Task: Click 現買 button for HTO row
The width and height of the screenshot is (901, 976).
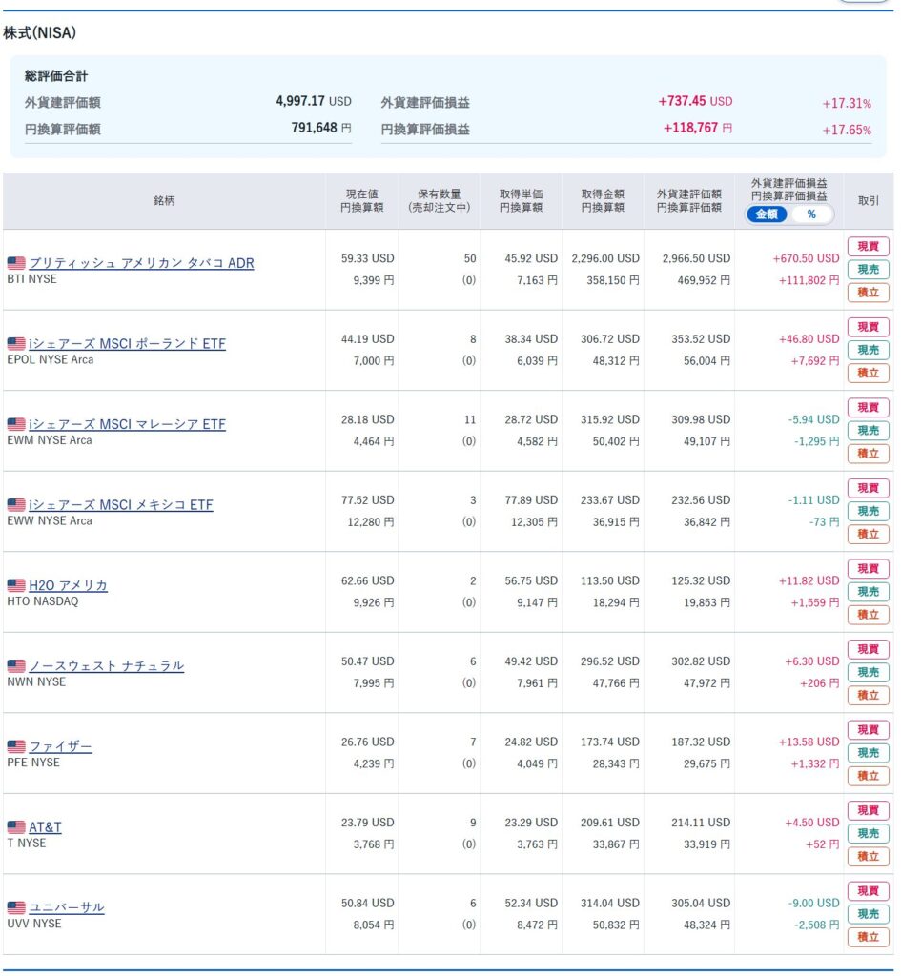Action: pos(868,569)
